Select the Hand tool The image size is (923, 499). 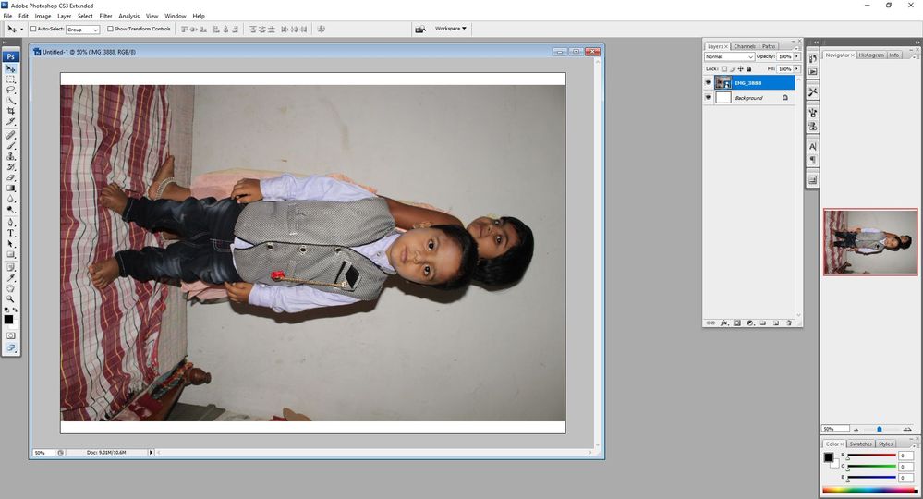coord(10,289)
